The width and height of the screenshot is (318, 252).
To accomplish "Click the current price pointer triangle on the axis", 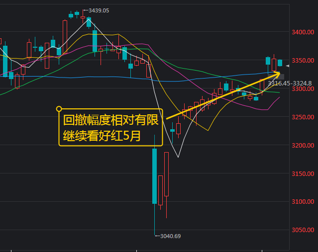I will [x=288, y=66].
